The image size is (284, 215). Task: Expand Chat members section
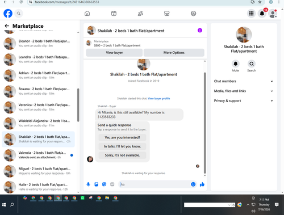point(244,81)
